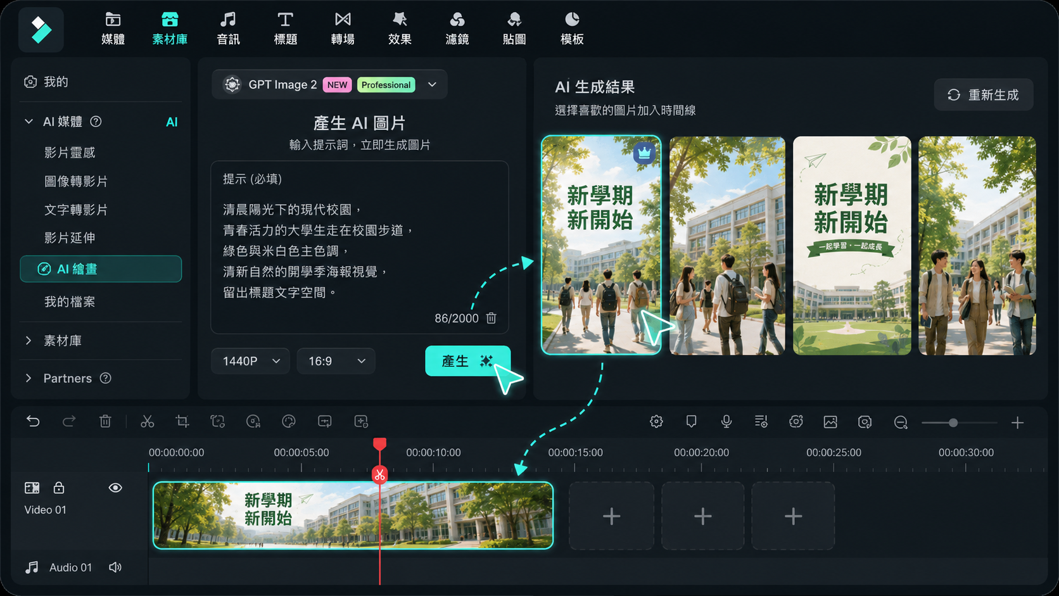The width and height of the screenshot is (1059, 596).
Task: Click the microphone voiceover icon
Action: [726, 422]
